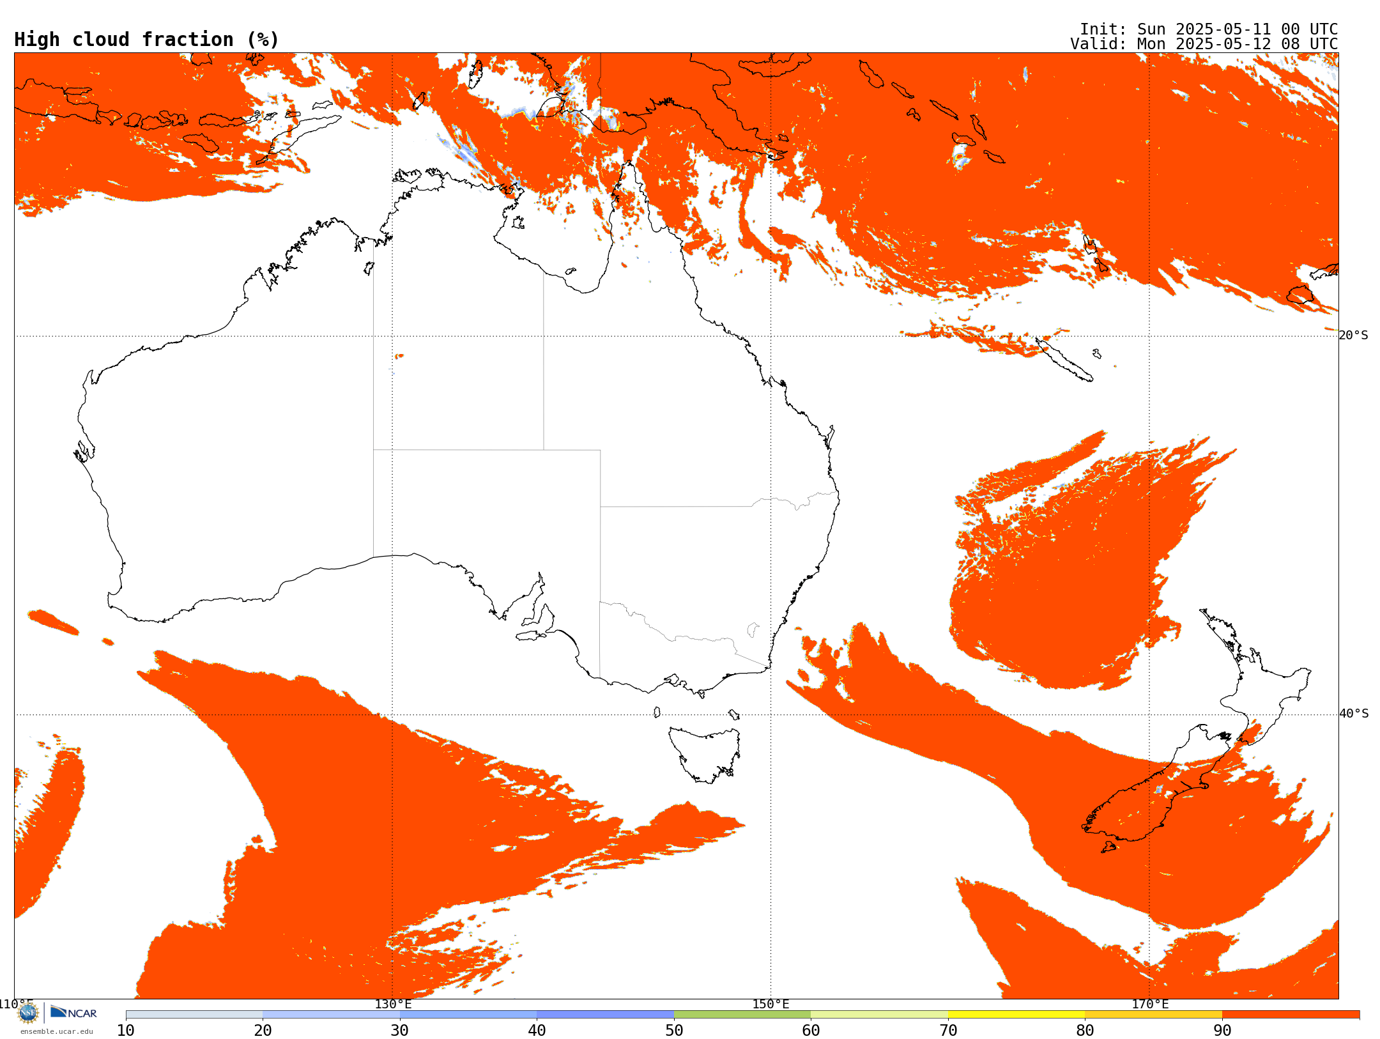This screenshot has width=1380, height=1039.
Task: Click the 30-40 blue colorbar segment
Action: (x=468, y=1015)
